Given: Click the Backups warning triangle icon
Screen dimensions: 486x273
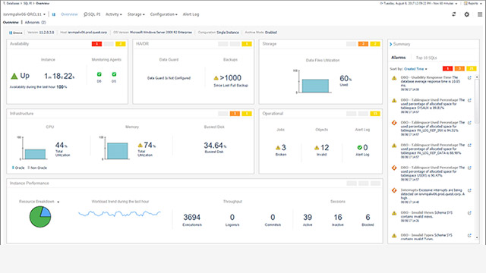Looking at the screenshot, I should point(216,78).
